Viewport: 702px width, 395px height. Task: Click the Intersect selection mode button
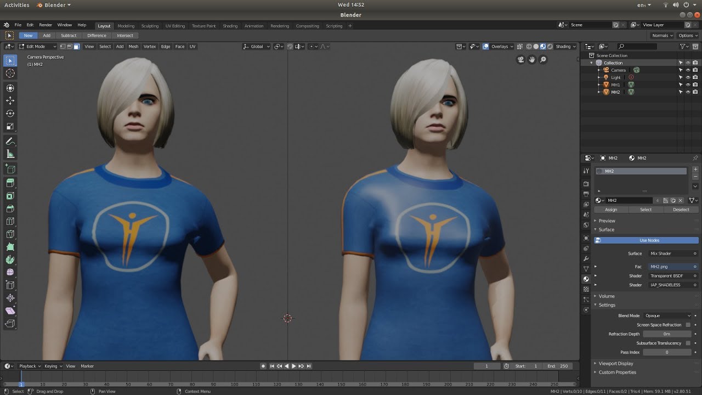pos(125,36)
